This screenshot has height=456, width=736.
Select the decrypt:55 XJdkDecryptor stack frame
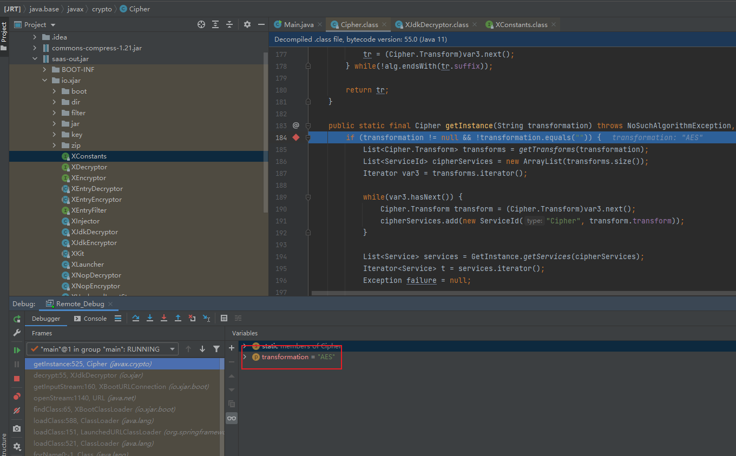coord(88,375)
